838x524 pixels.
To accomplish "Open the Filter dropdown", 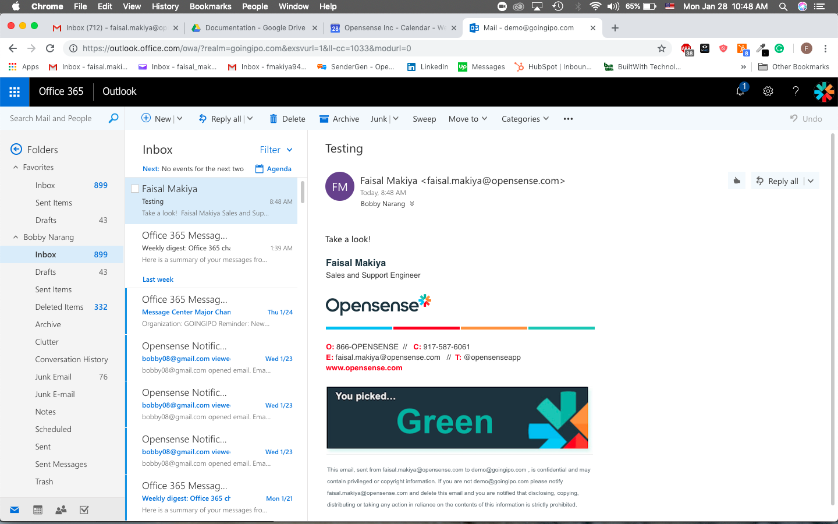I will point(276,150).
